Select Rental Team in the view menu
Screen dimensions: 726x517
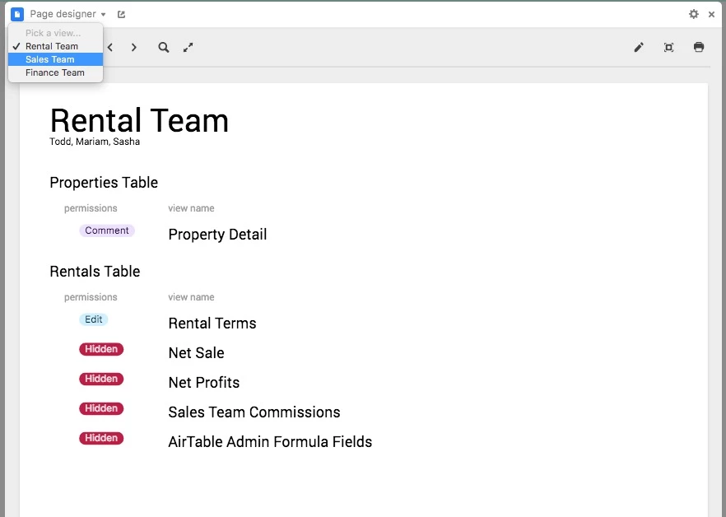(x=56, y=46)
